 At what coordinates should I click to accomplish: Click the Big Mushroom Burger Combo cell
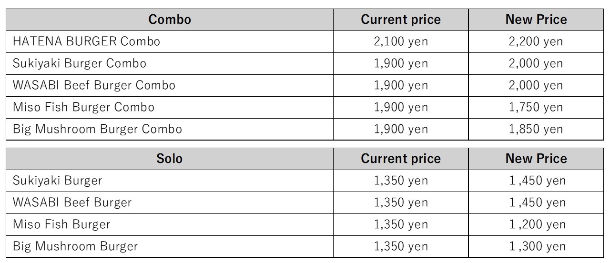click(x=97, y=129)
